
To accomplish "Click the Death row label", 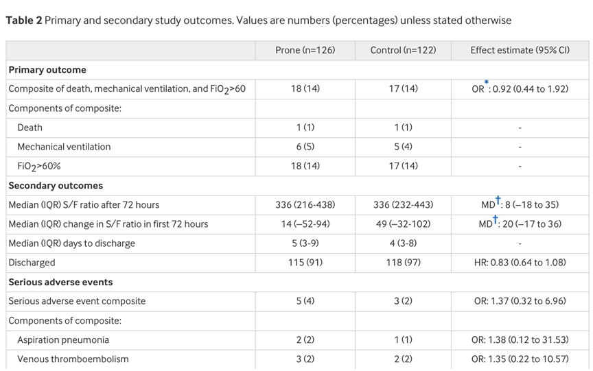I will point(30,128).
